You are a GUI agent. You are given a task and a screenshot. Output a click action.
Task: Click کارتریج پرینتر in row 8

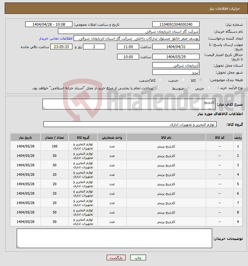166,213
